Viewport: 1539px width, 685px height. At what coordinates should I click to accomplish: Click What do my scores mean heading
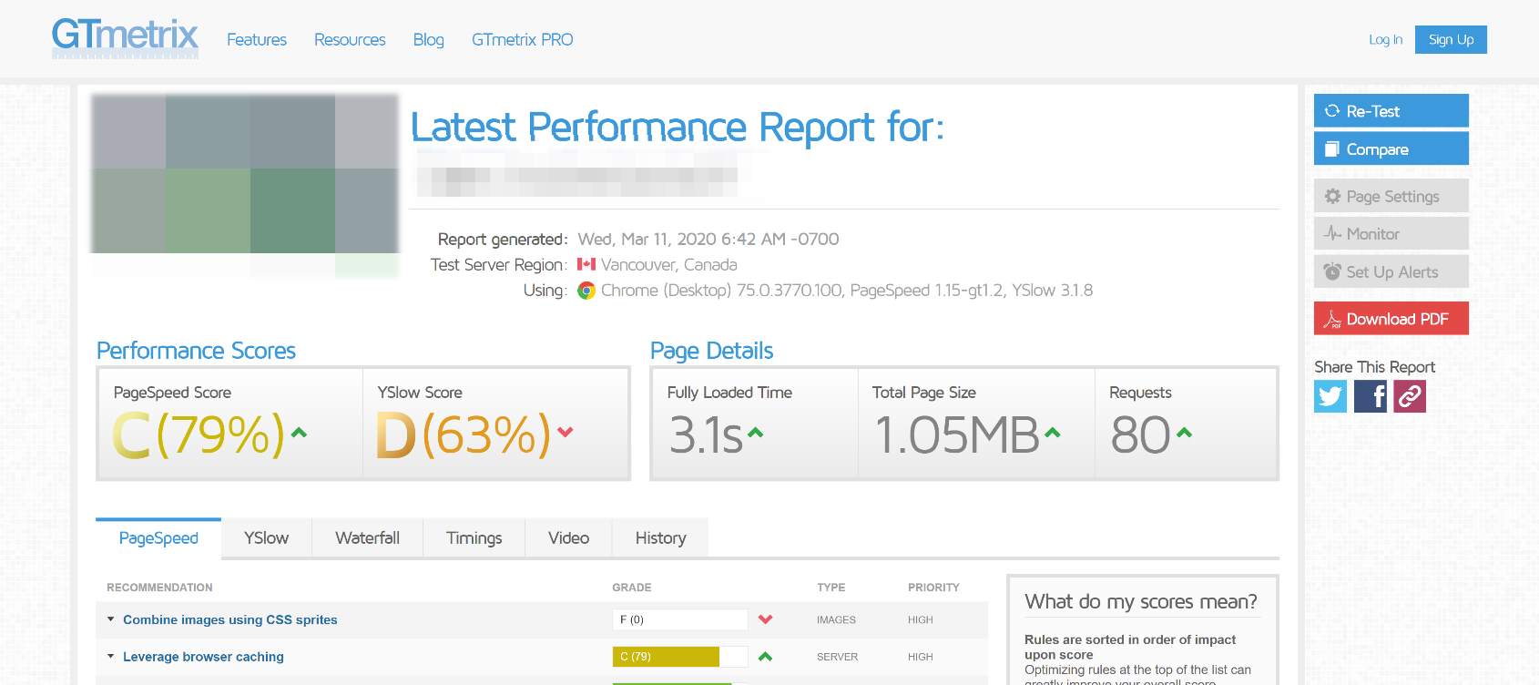[x=1140, y=601]
